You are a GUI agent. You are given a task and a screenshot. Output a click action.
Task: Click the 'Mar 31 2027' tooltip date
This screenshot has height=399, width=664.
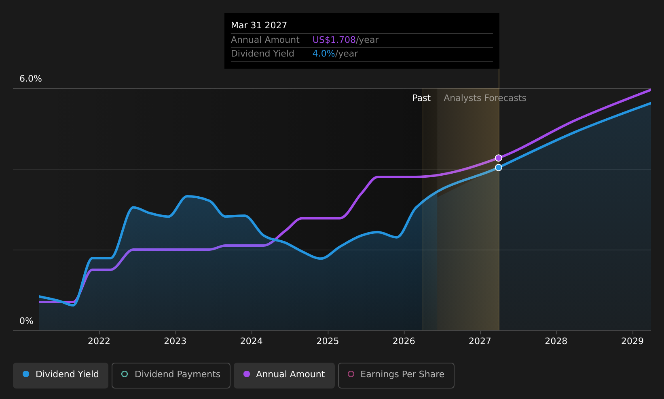tap(259, 25)
